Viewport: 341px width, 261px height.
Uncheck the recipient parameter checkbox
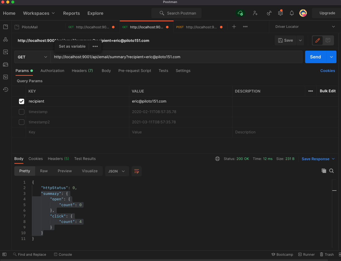coord(22,101)
